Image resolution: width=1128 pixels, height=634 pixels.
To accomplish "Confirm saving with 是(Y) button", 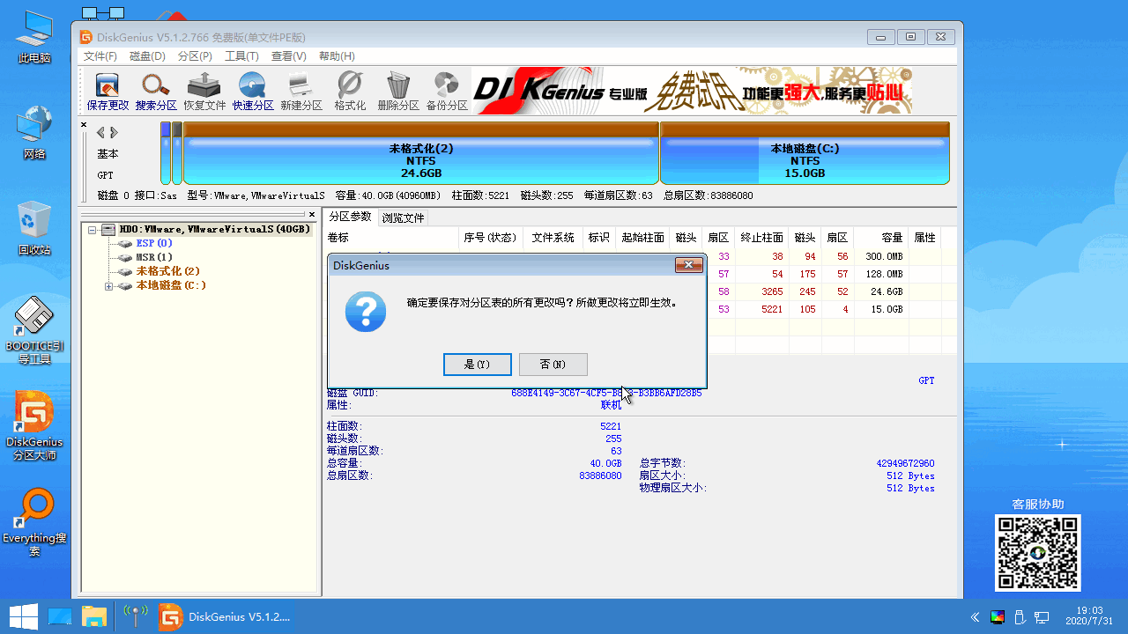I will pyautogui.click(x=477, y=365).
